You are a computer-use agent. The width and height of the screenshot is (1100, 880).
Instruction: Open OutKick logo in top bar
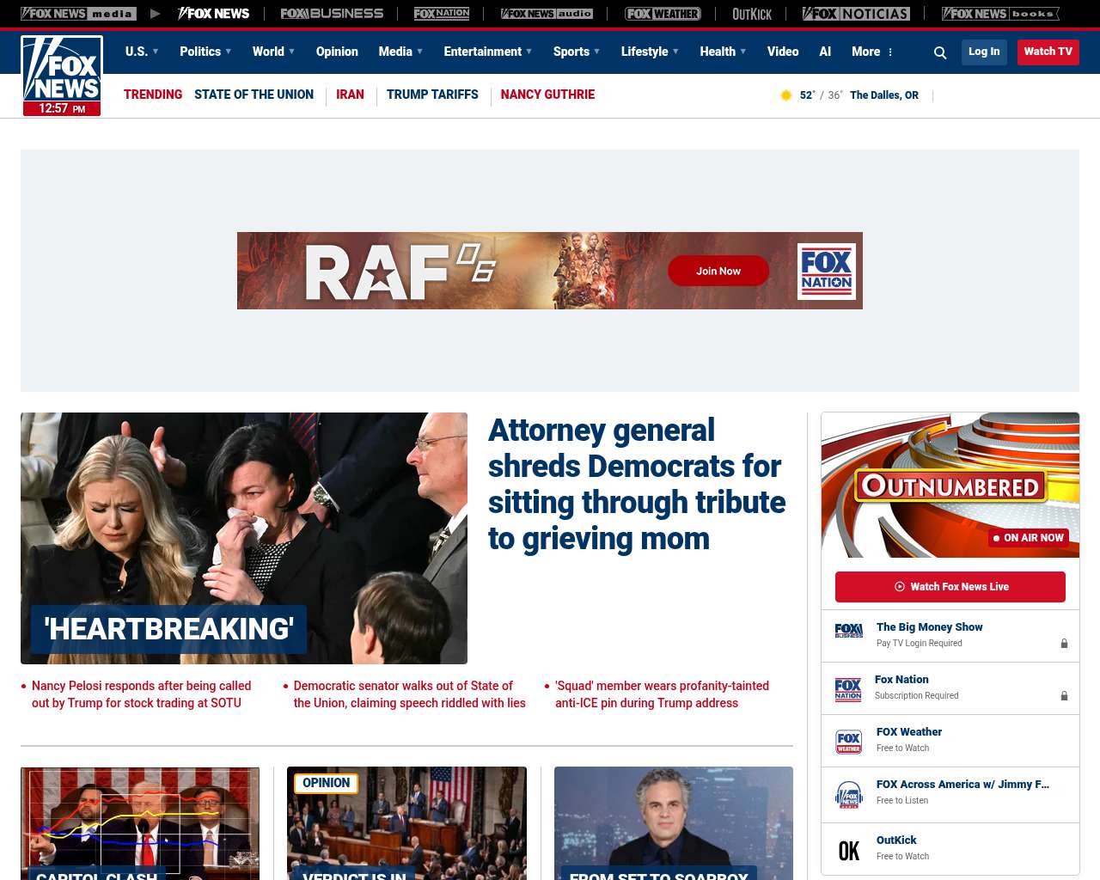pos(752,14)
